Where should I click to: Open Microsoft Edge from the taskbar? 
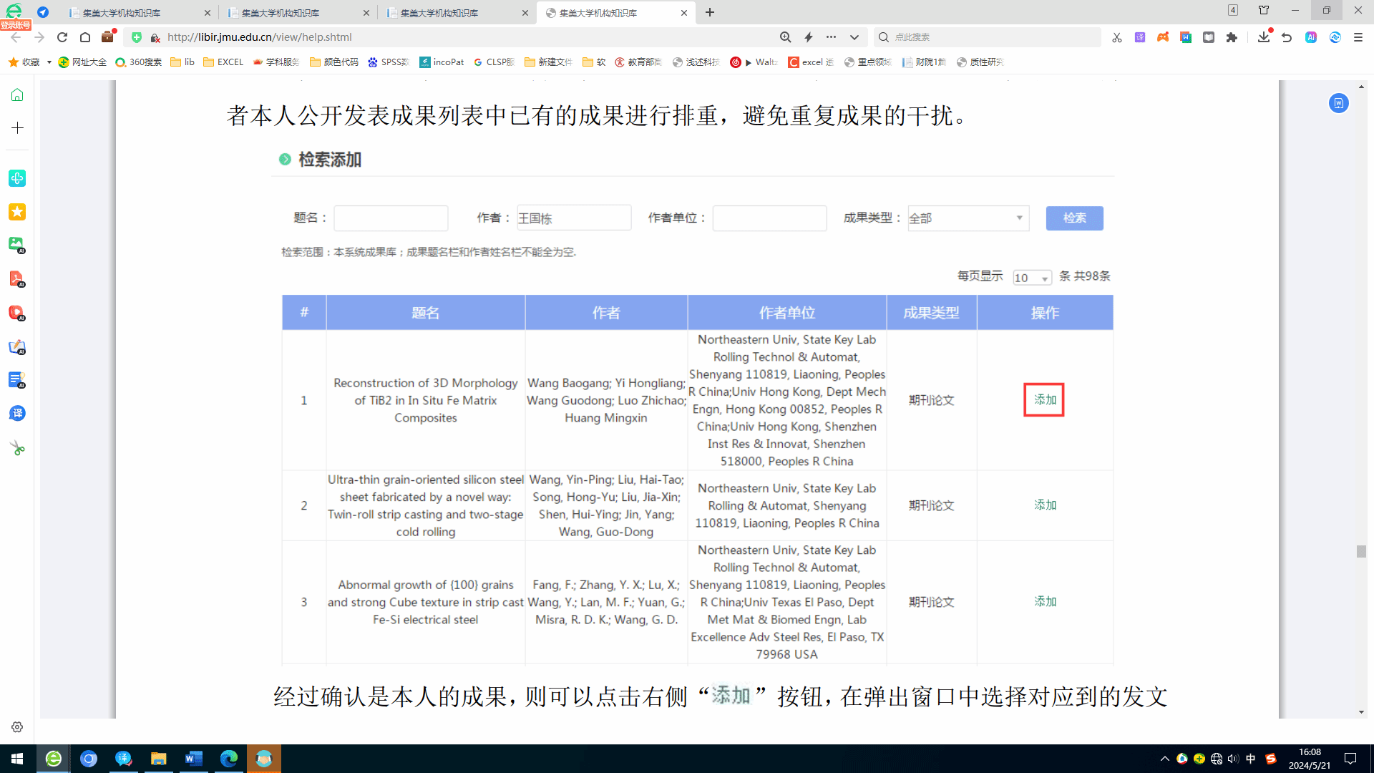coord(229,759)
